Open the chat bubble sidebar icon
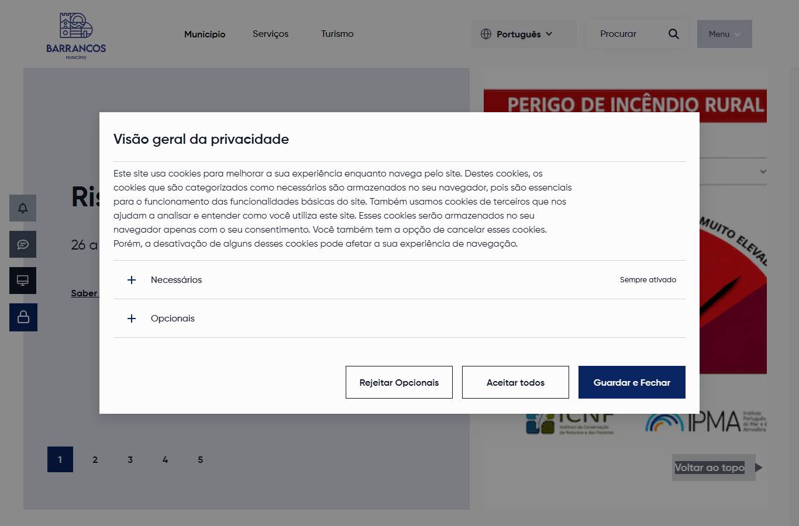The image size is (799, 526). pos(23,244)
